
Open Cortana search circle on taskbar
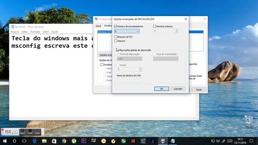(x=15, y=141)
